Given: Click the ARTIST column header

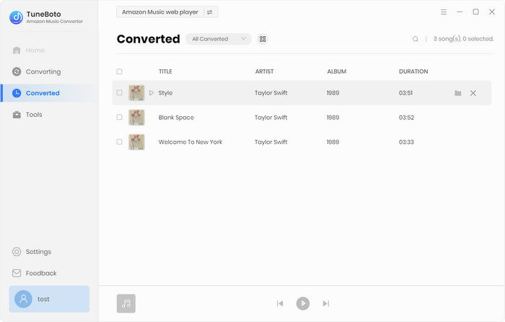Looking at the screenshot, I should 265,71.
